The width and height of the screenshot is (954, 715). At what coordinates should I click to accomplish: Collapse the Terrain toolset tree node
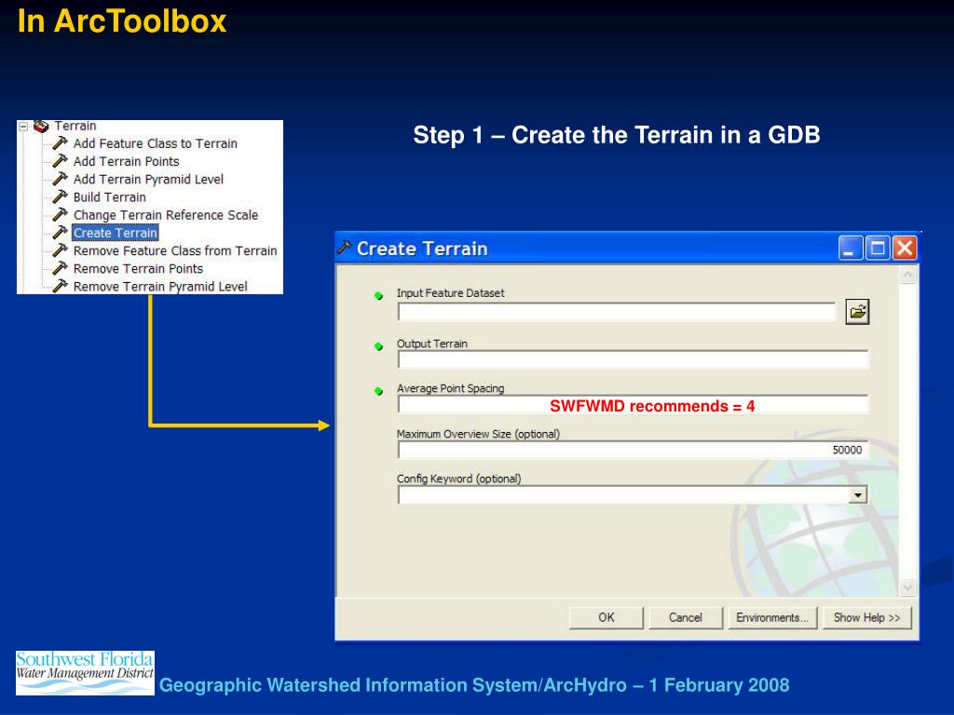23,127
